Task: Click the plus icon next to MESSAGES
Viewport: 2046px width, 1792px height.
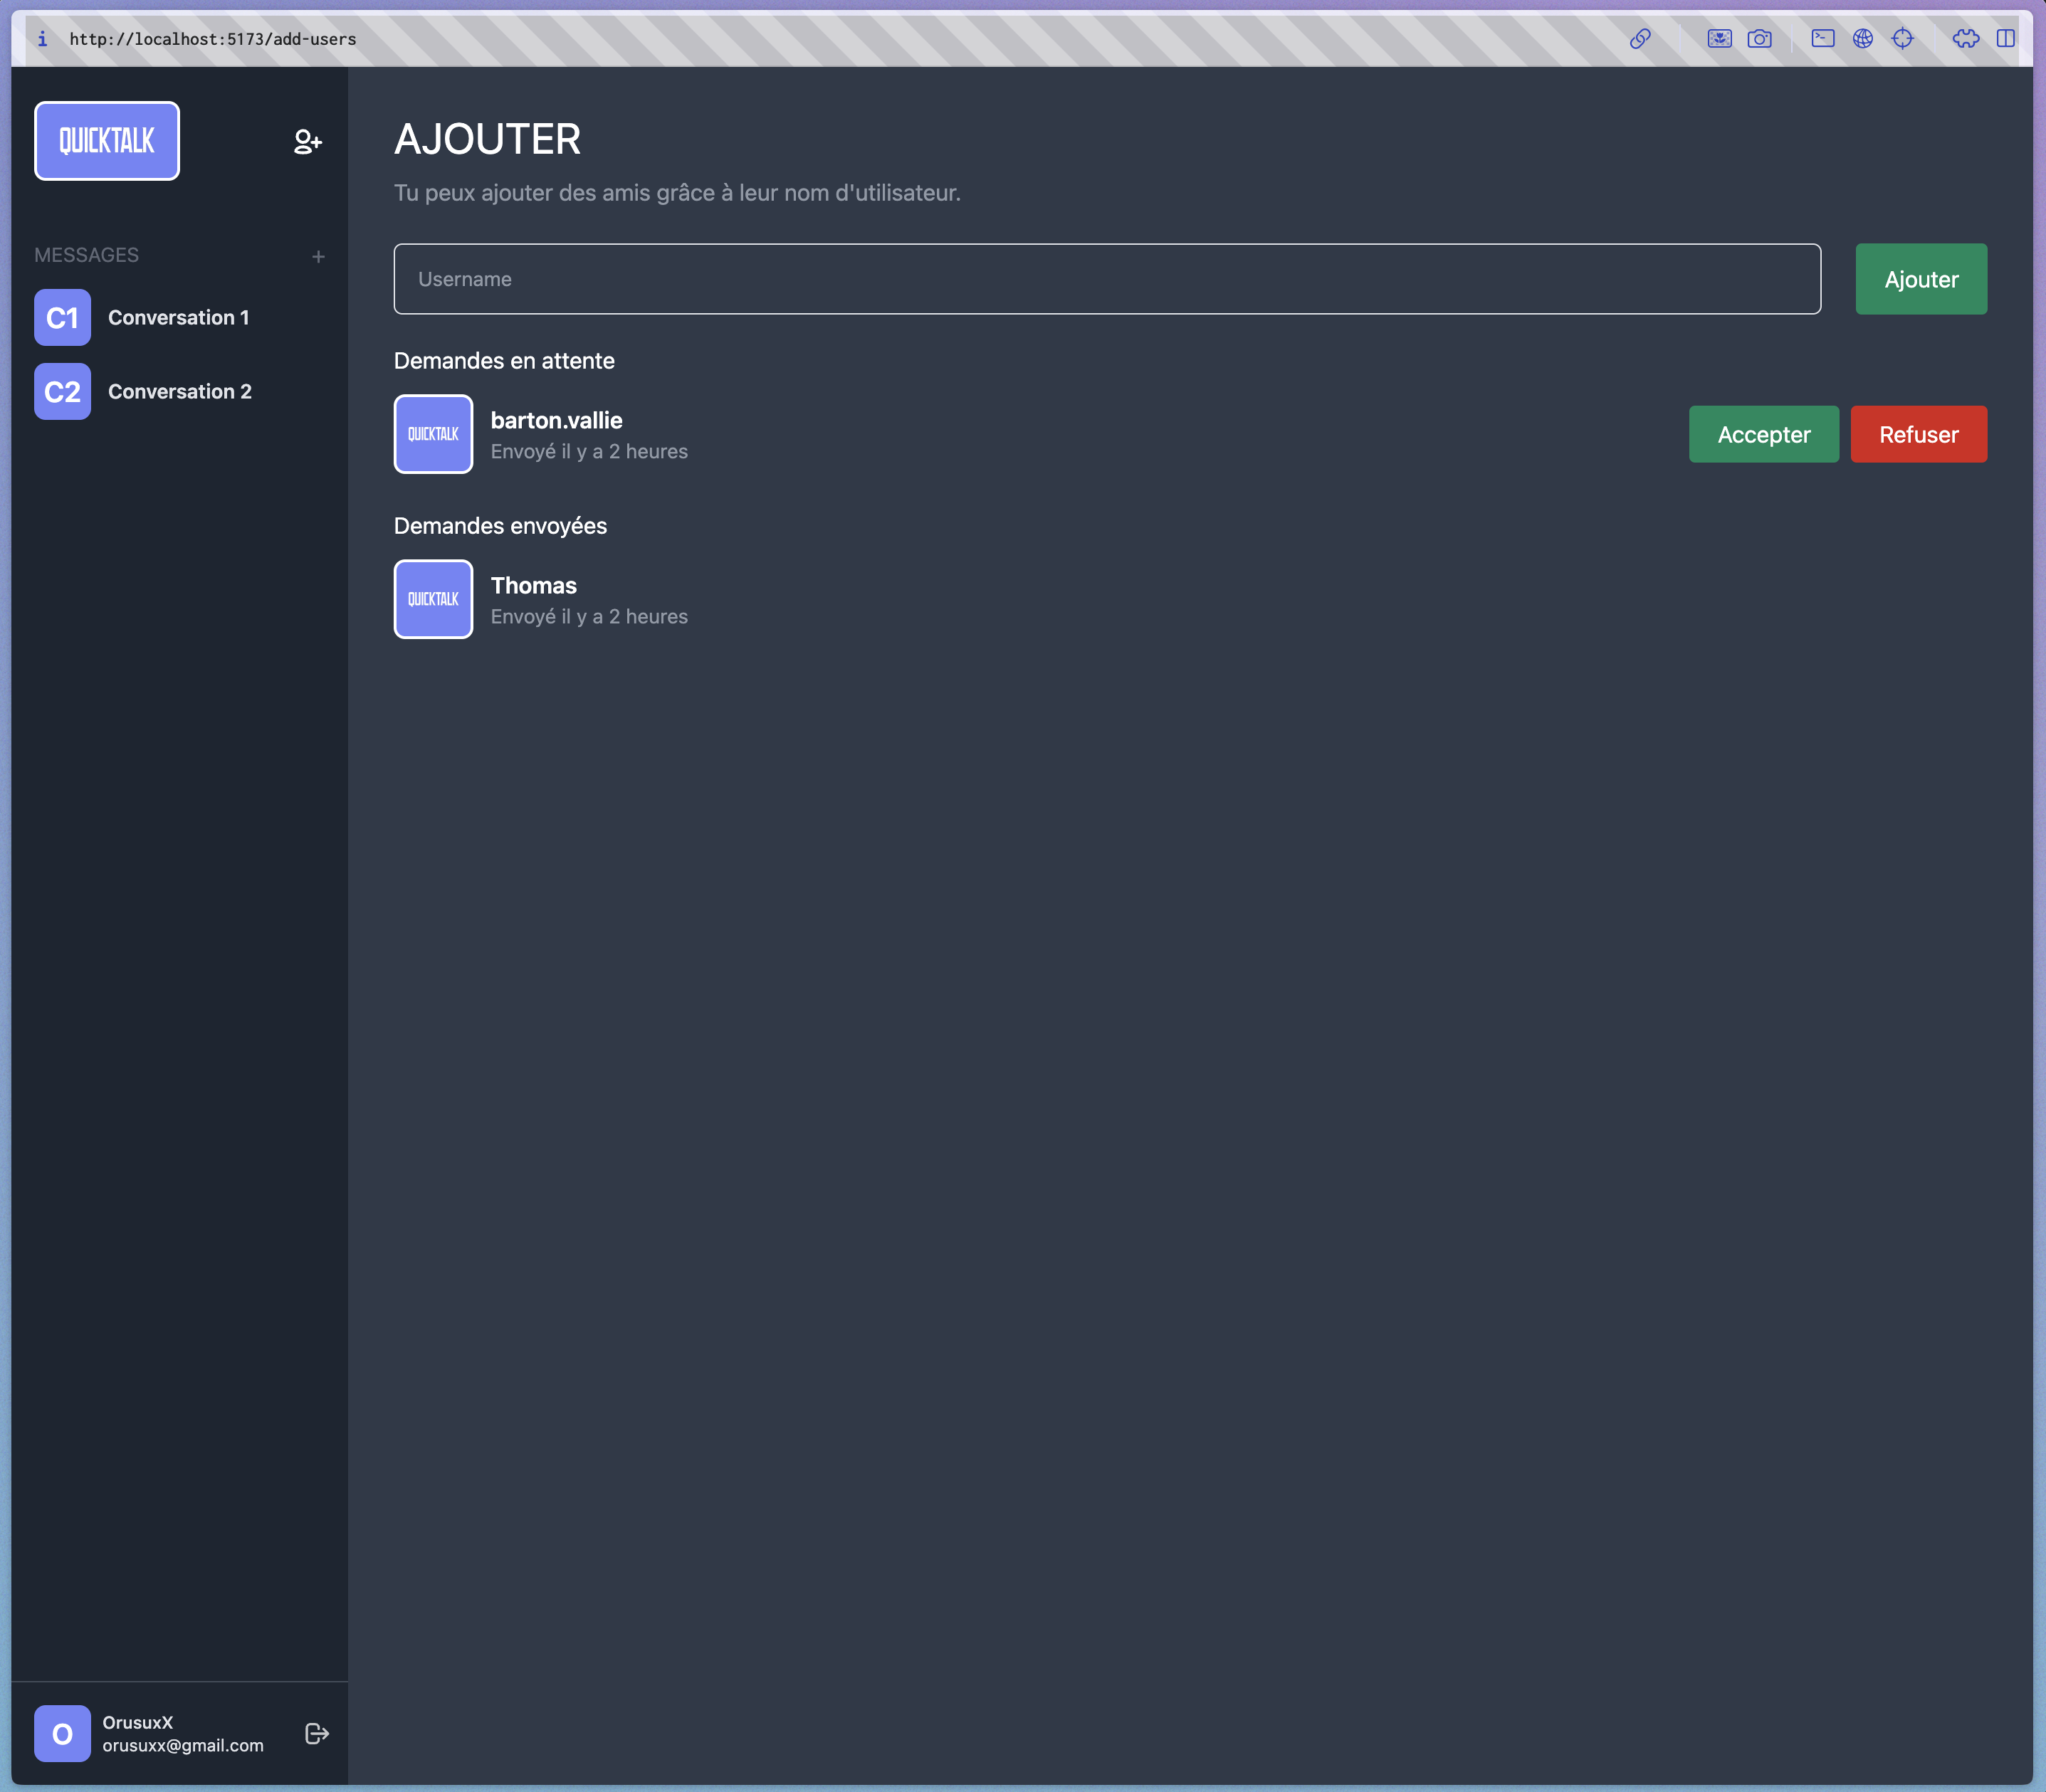Action: pos(318,257)
